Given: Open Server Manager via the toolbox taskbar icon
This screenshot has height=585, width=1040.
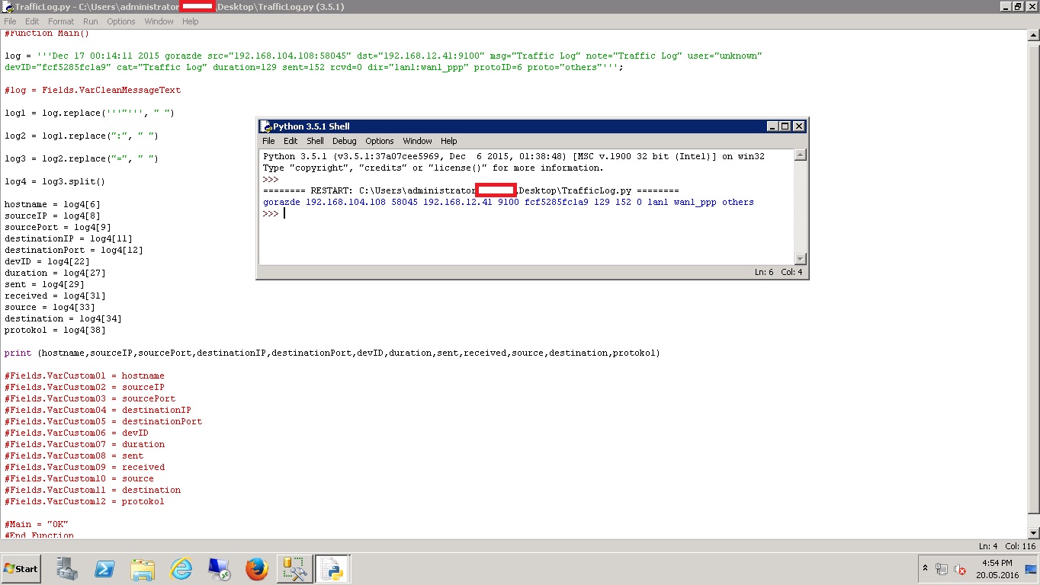Looking at the screenshot, I should point(67,568).
